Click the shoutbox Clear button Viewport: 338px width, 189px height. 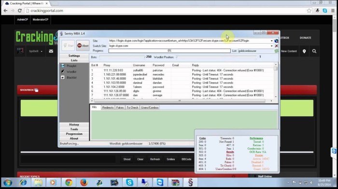(x=141, y=159)
